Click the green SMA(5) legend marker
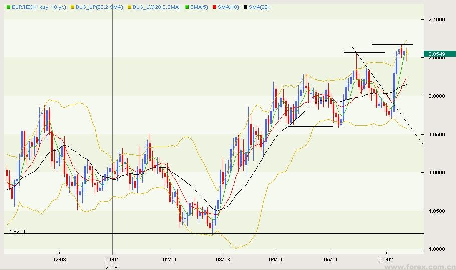 (186, 7)
